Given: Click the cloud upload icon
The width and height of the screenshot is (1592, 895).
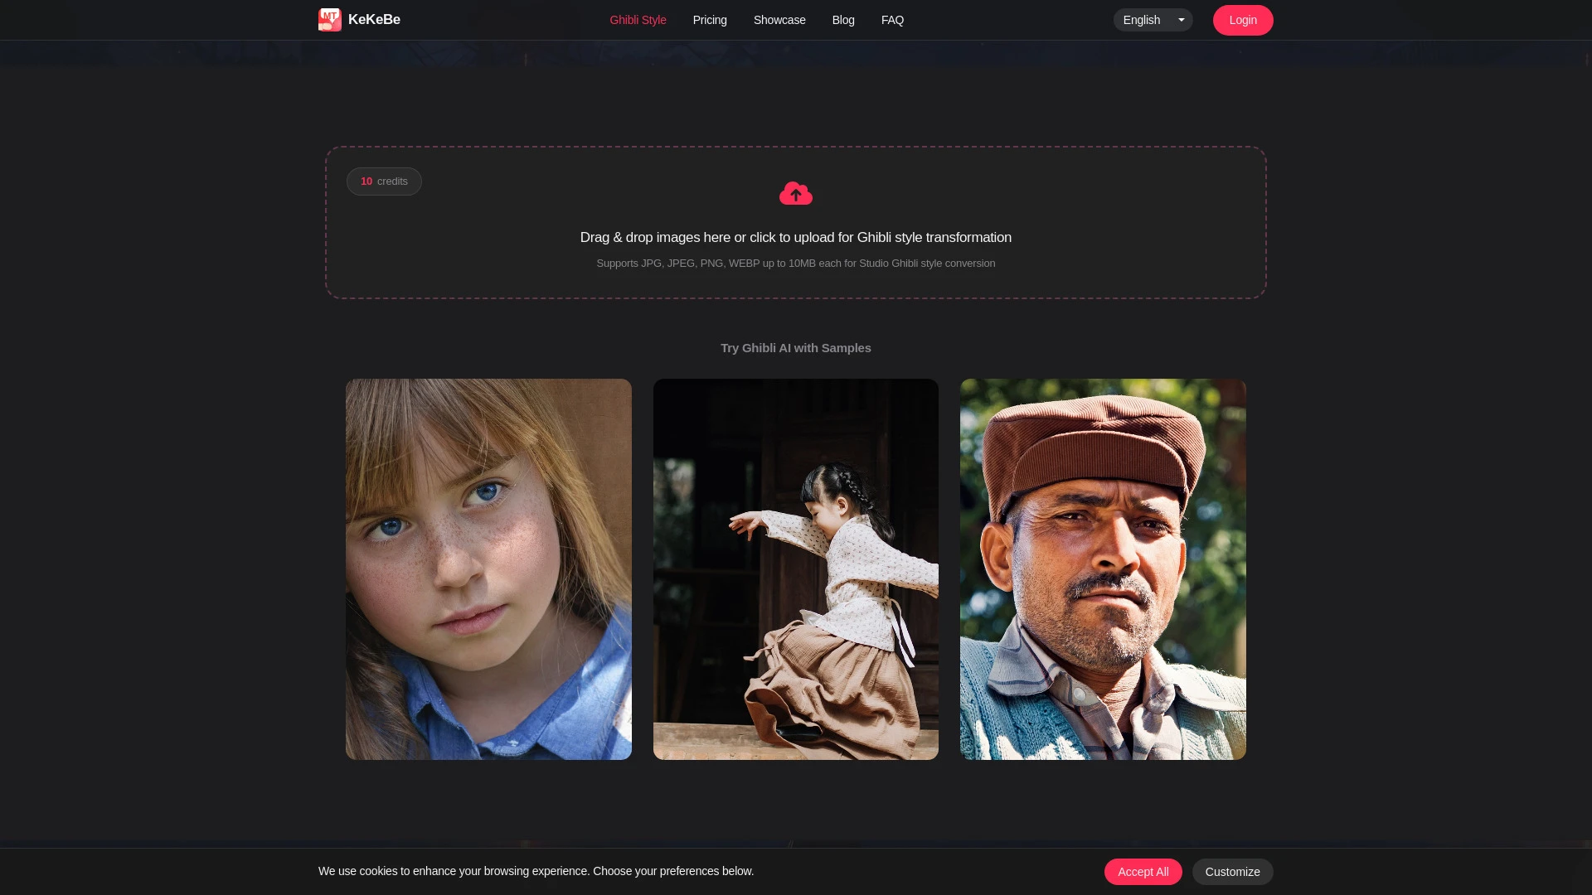Looking at the screenshot, I should [795, 194].
